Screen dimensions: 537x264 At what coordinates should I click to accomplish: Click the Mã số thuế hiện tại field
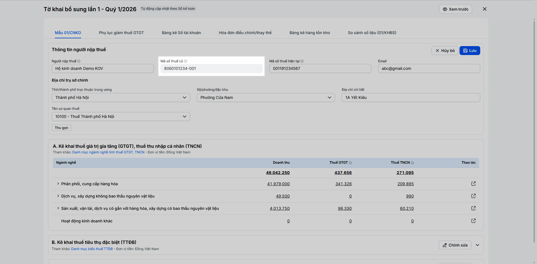pos(320,68)
